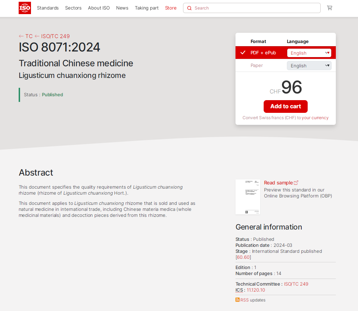This screenshot has width=358, height=311.
Task: Select the PDF + ePub format option
Action: click(x=263, y=53)
